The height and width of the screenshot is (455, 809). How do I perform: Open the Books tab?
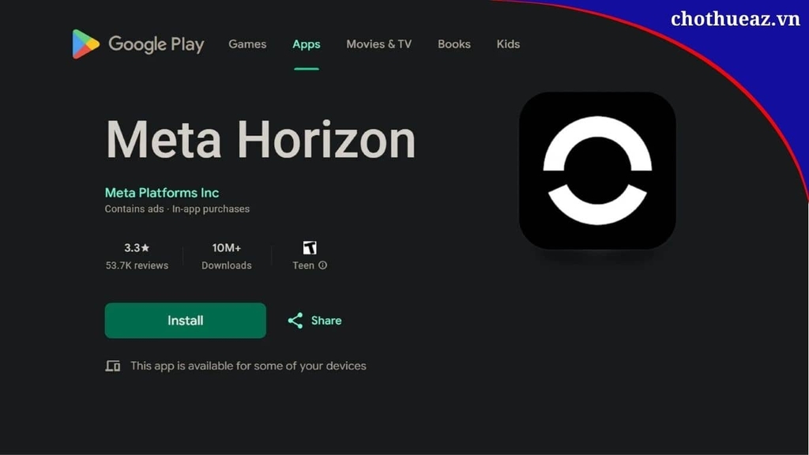click(x=454, y=44)
